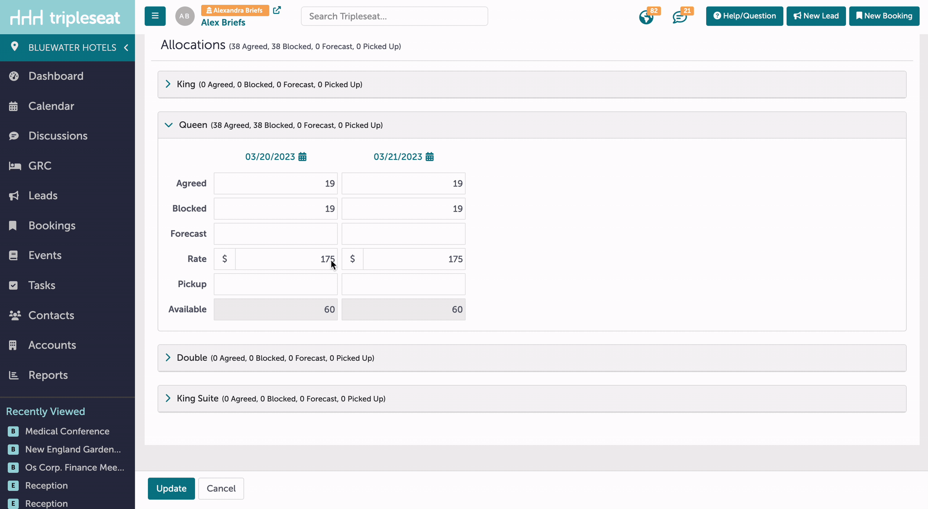
Task: Click the Help/Question button
Action: 745,16
